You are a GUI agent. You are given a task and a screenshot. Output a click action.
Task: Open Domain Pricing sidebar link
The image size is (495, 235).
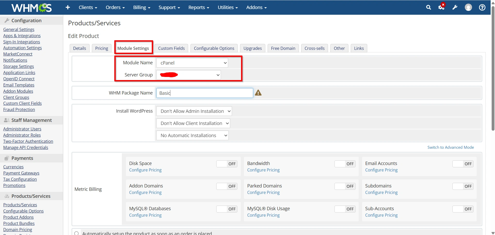[18, 230]
